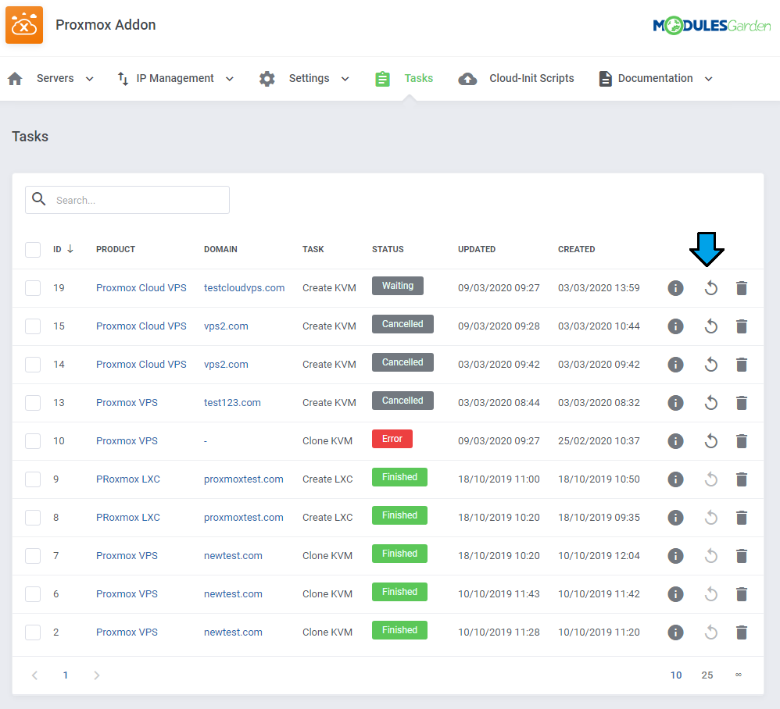The height and width of the screenshot is (709, 780).
Task: Show 25 entries per page
Action: [707, 675]
